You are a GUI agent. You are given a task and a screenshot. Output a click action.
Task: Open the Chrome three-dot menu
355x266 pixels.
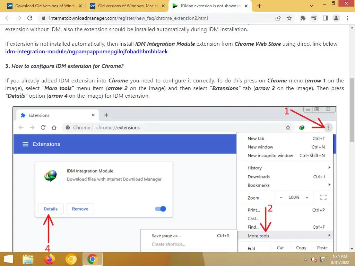click(x=347, y=18)
